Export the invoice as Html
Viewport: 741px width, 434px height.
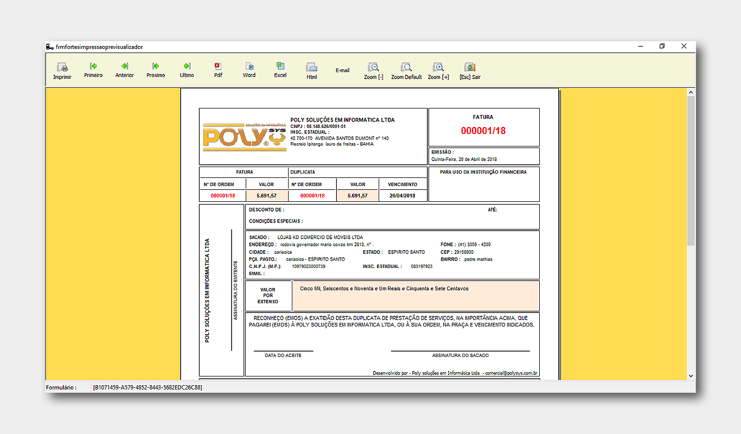pyautogui.click(x=311, y=72)
